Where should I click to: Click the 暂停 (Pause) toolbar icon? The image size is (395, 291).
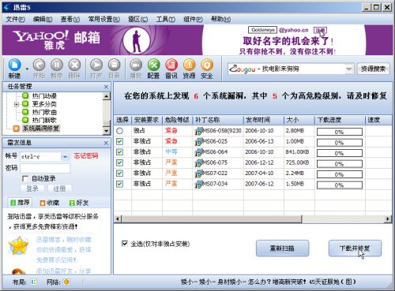click(x=57, y=65)
